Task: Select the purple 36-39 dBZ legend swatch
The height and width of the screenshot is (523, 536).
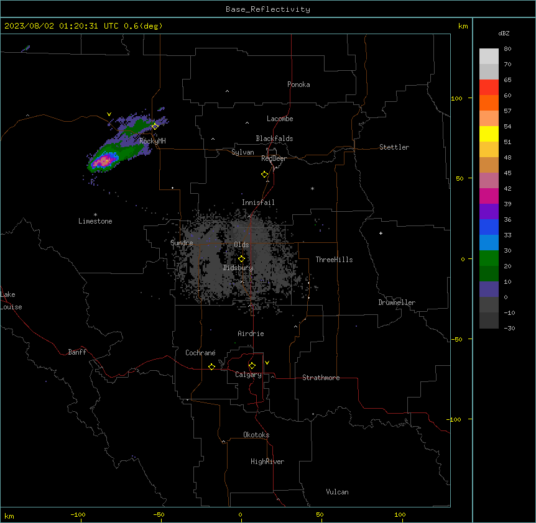Action: click(x=489, y=211)
